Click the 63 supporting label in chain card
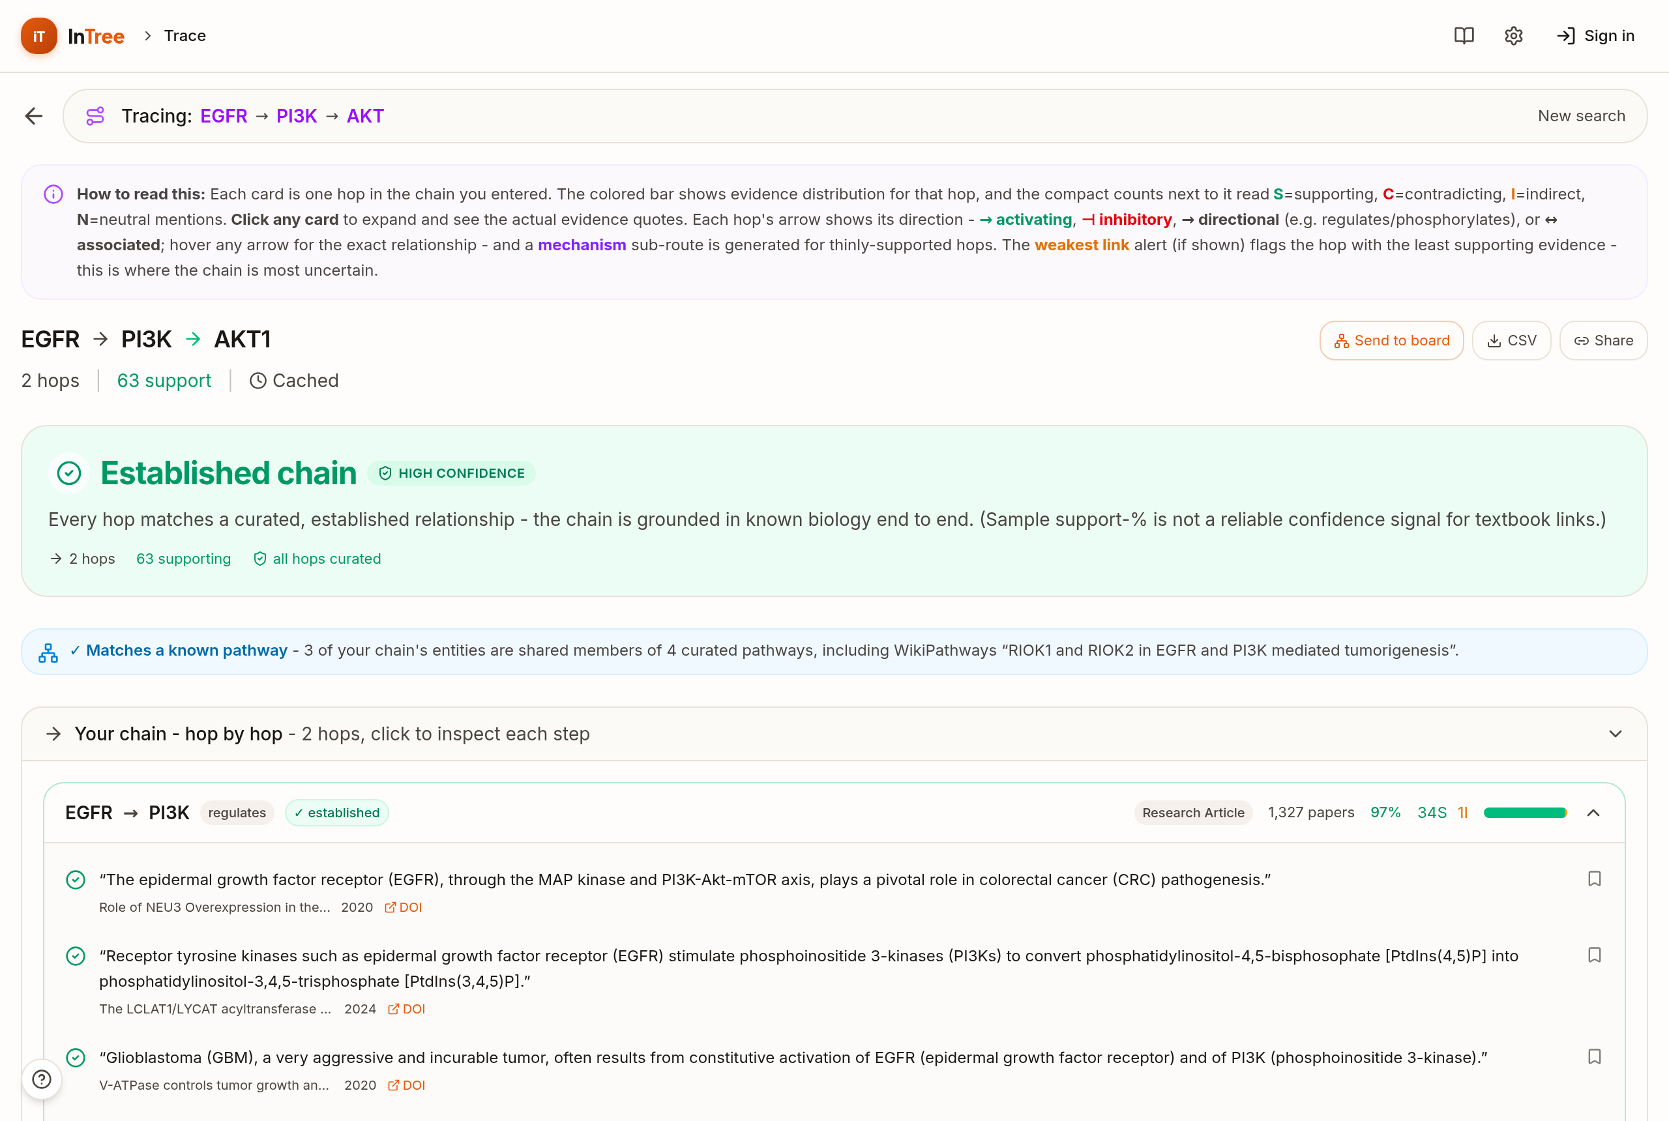Viewport: 1669px width, 1121px height. tap(183, 559)
